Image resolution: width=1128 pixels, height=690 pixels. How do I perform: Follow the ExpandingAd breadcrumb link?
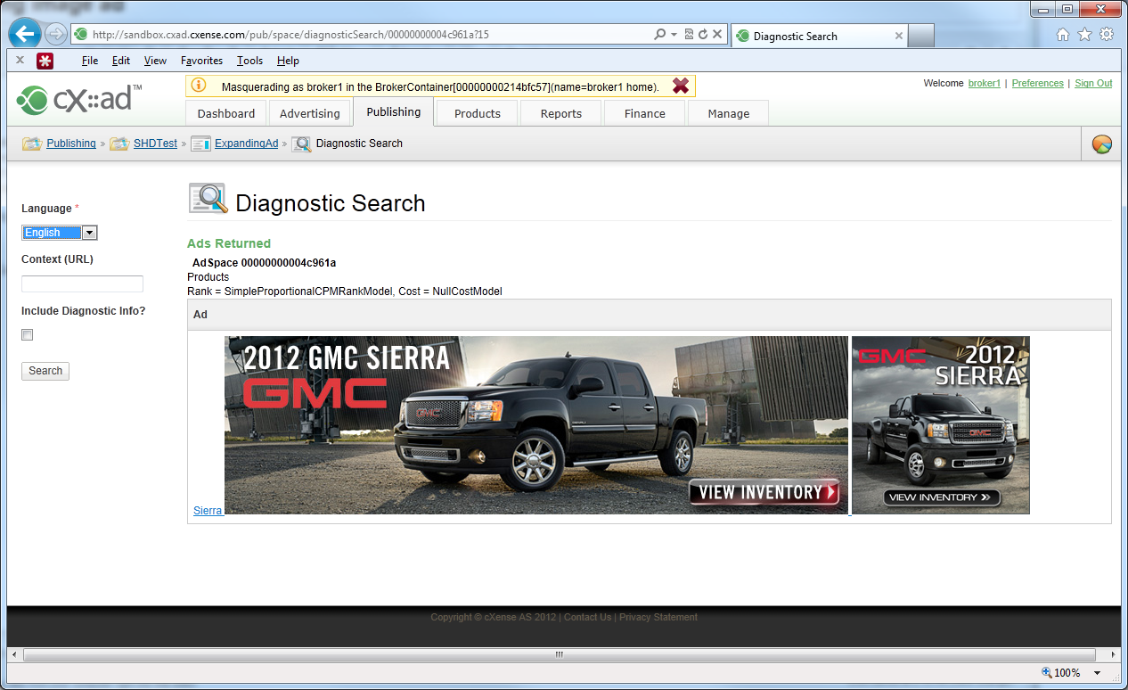[x=247, y=144]
